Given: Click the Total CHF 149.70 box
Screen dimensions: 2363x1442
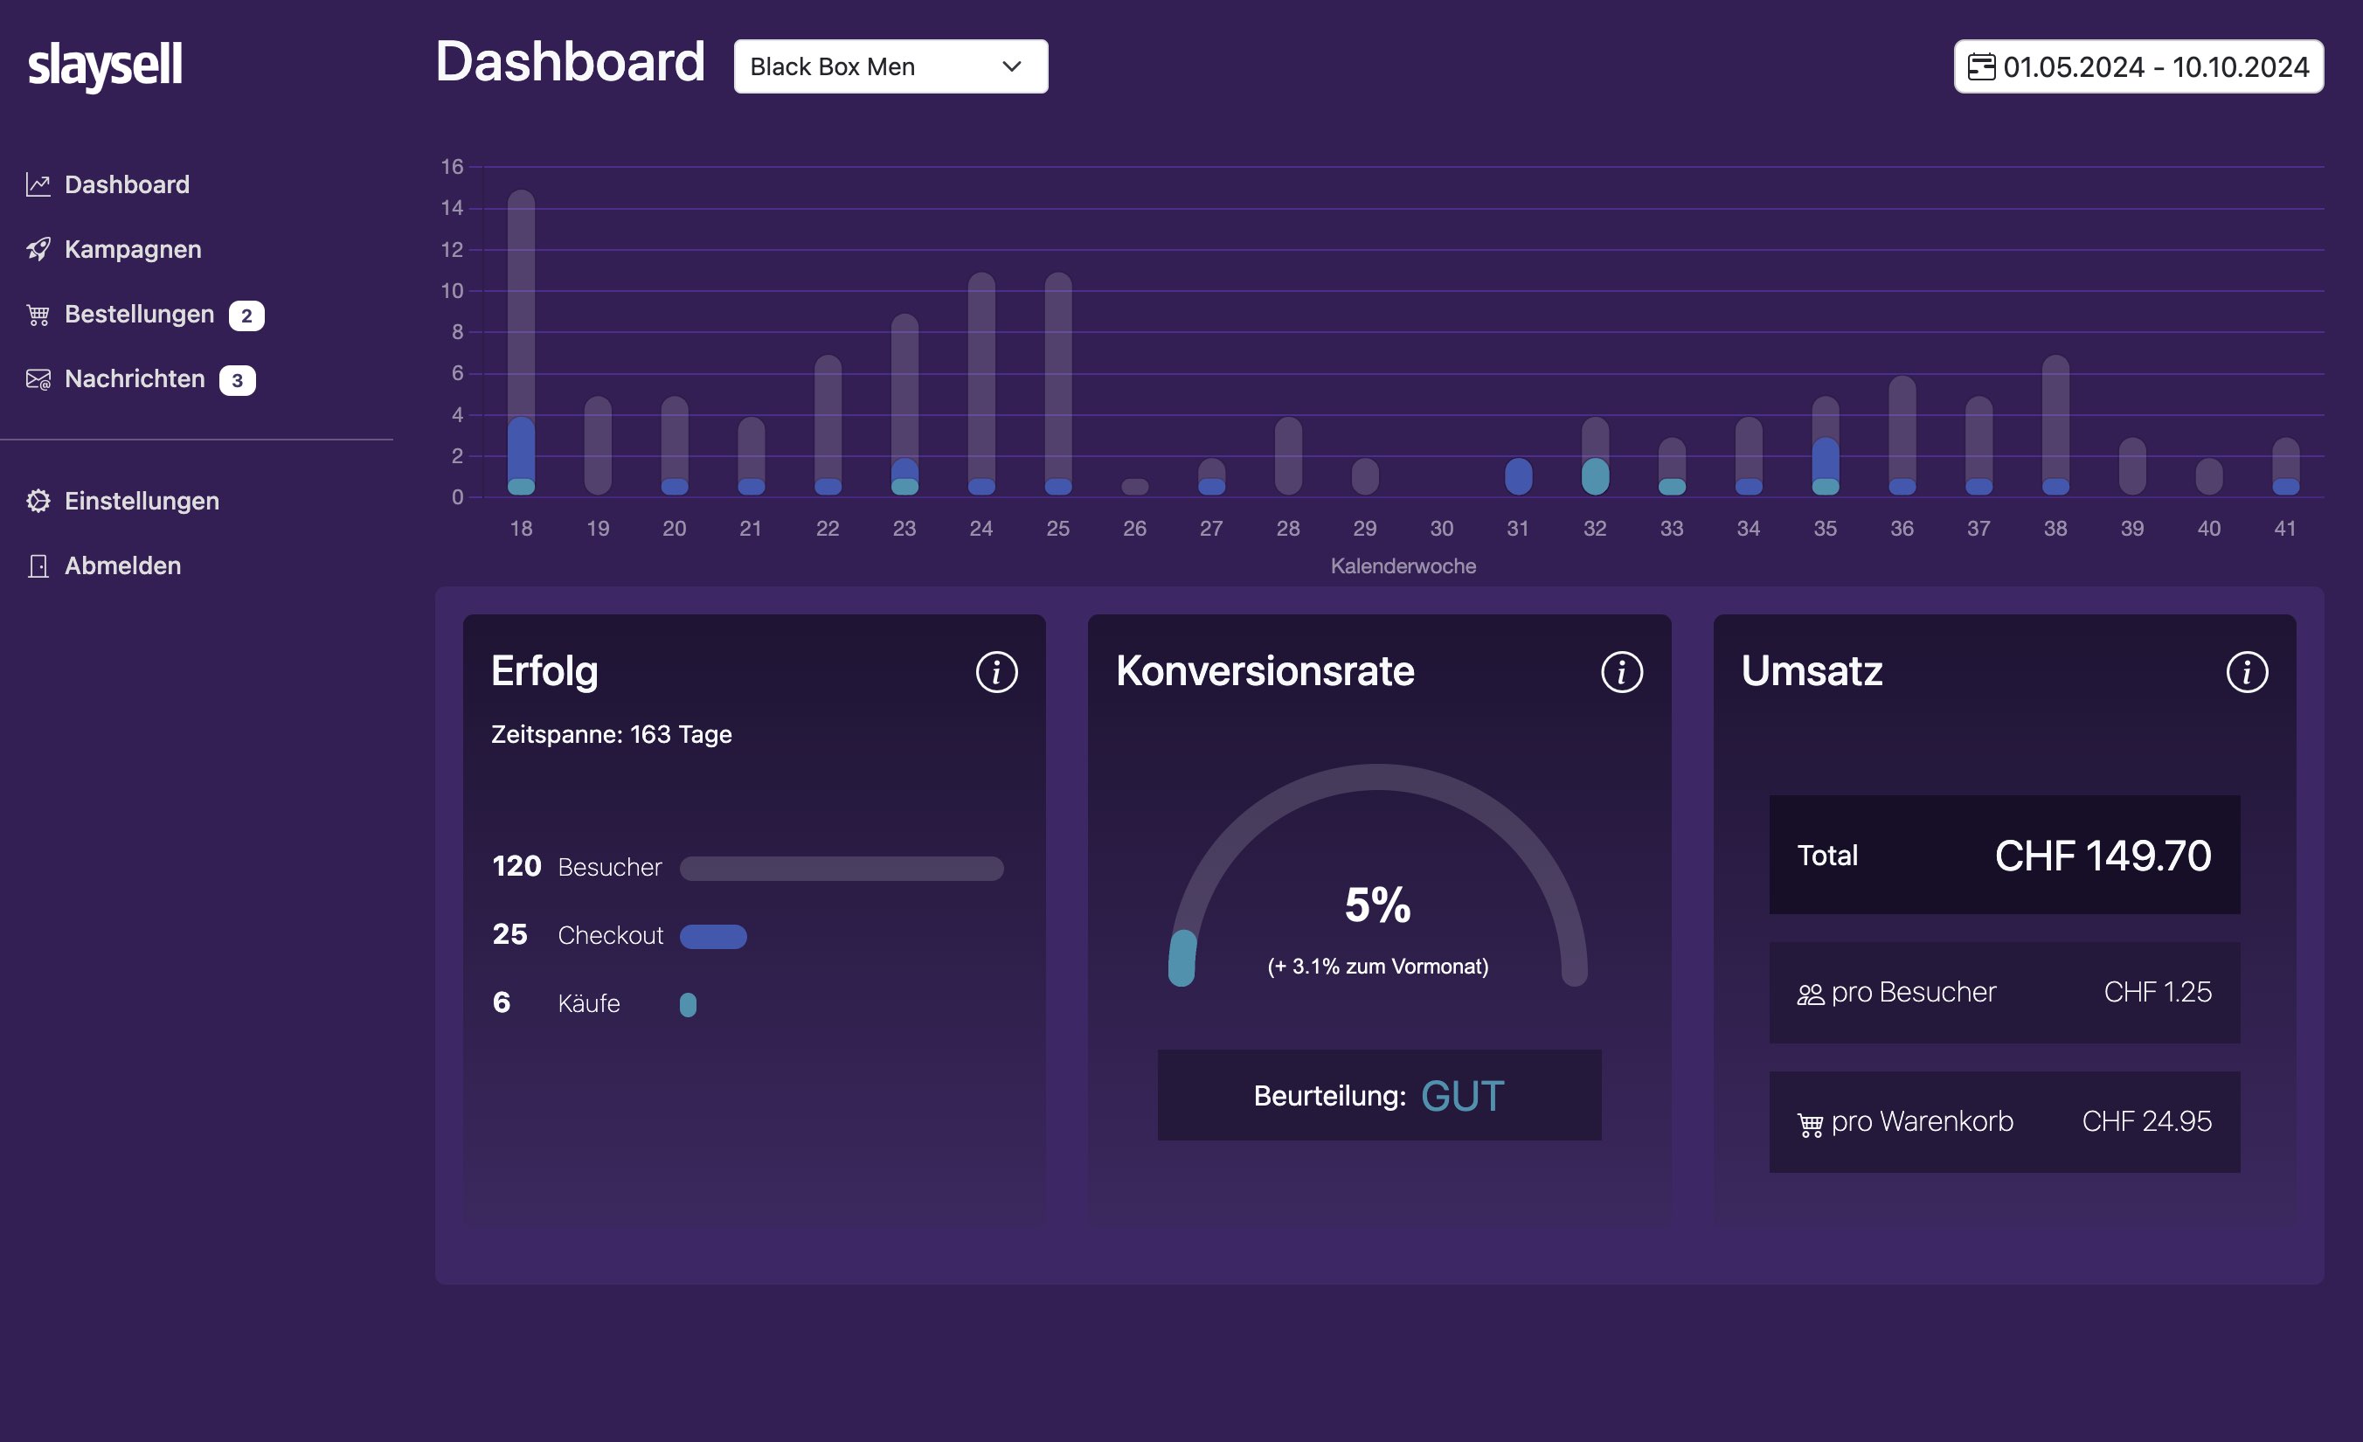Looking at the screenshot, I should 2005,856.
